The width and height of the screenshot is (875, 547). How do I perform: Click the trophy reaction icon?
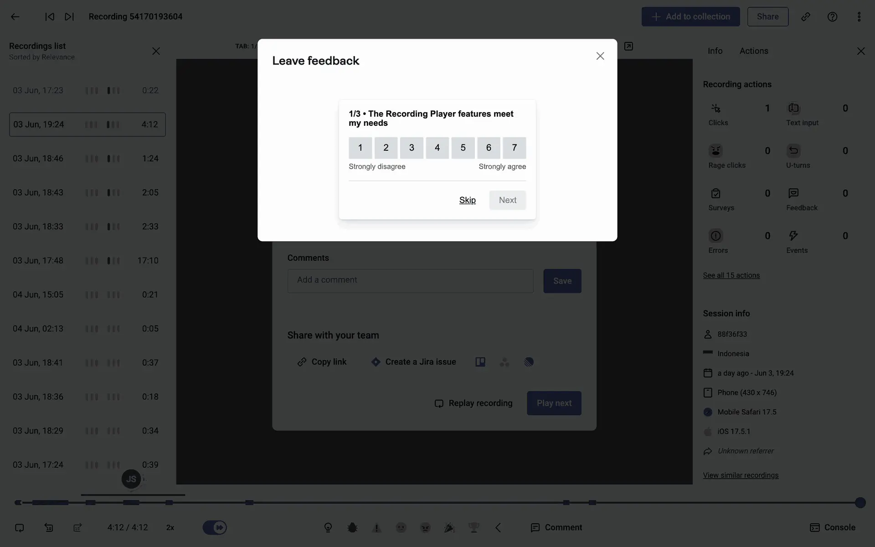tap(474, 527)
